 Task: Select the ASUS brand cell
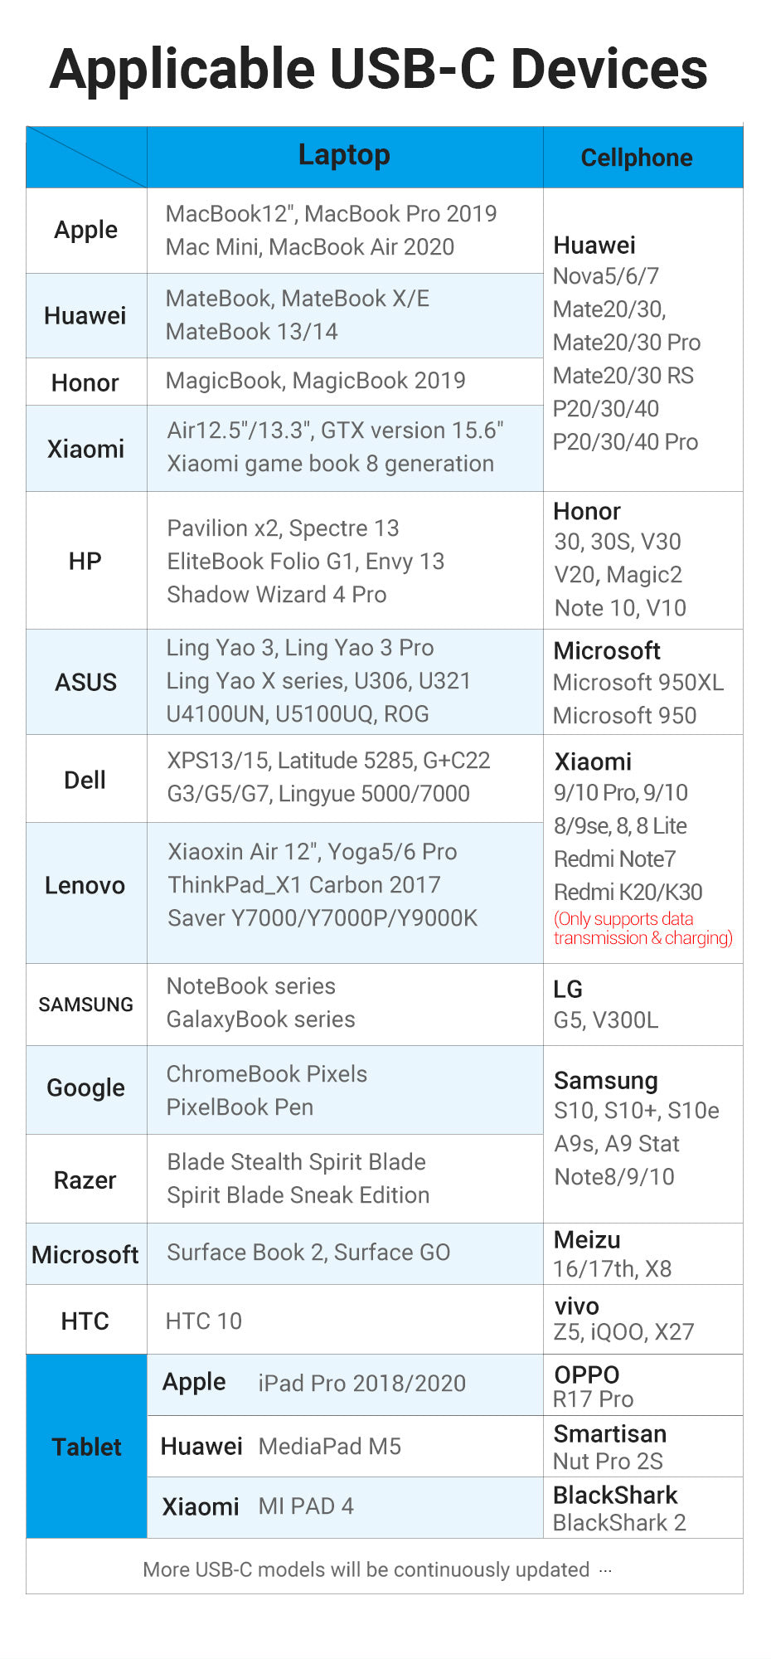(85, 682)
